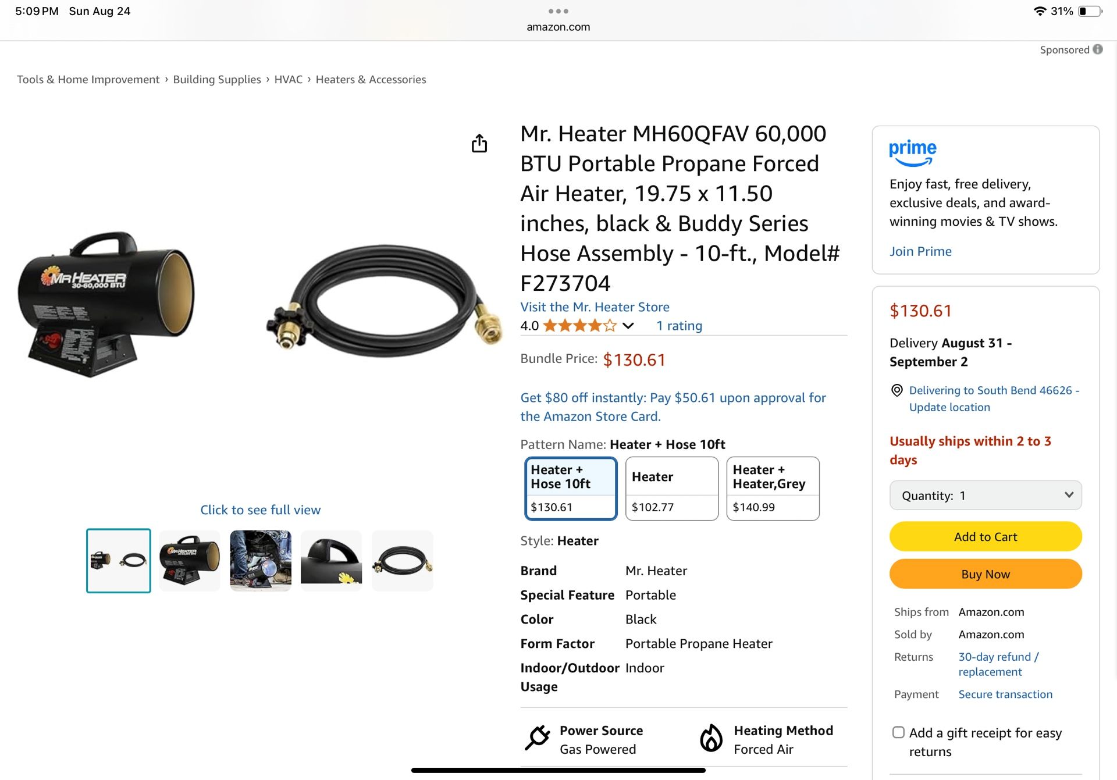Expand the rating breakdown chevron
1117x780 pixels.
[x=628, y=326]
